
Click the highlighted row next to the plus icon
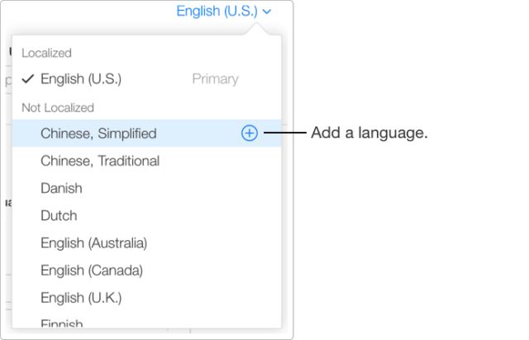[147, 133]
